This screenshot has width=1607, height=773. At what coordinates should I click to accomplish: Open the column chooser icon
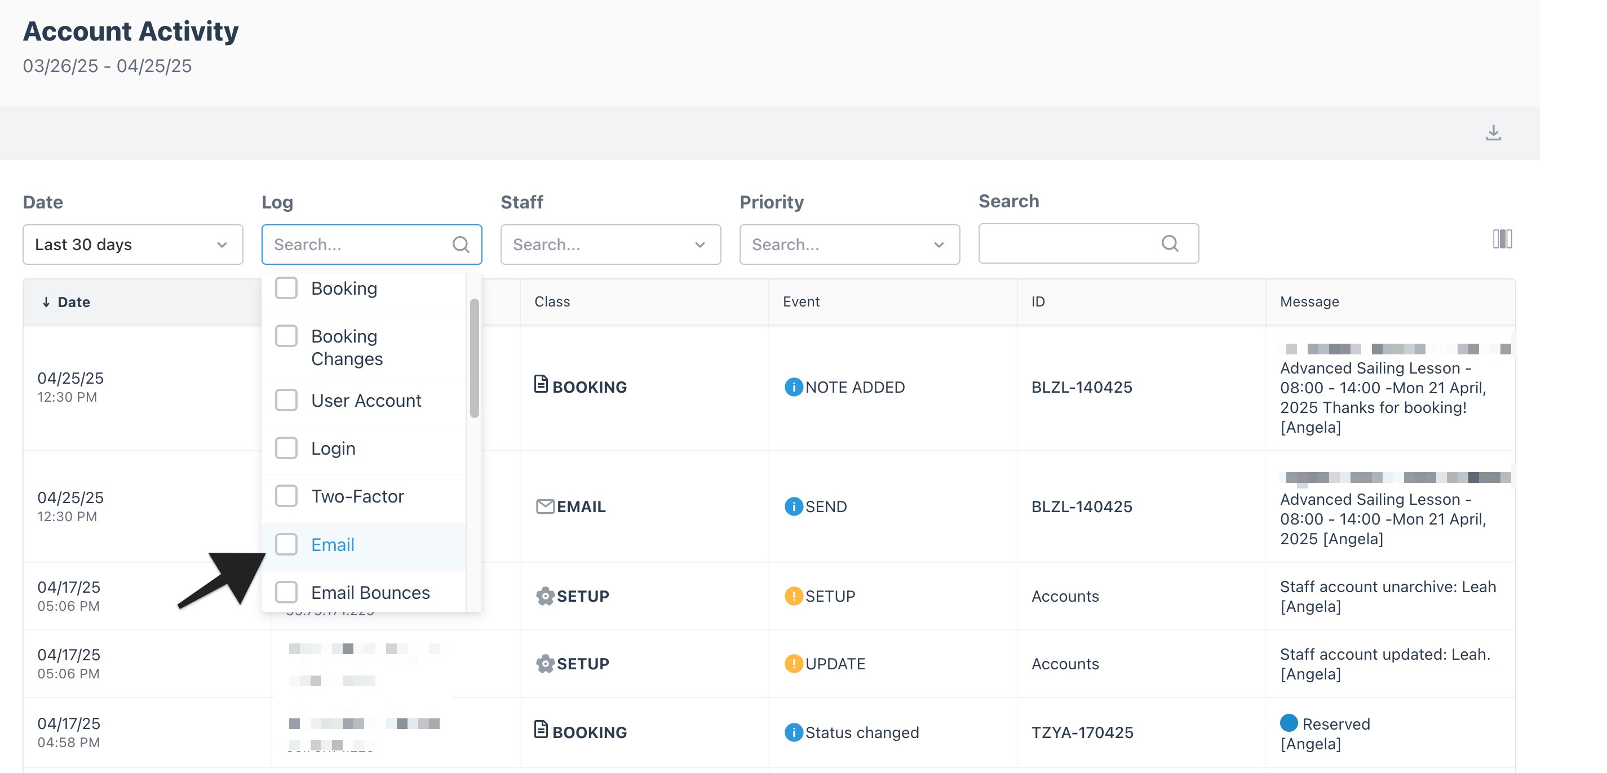1502,239
